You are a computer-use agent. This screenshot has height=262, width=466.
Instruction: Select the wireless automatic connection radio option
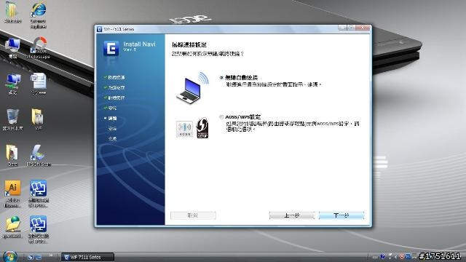tap(221, 78)
